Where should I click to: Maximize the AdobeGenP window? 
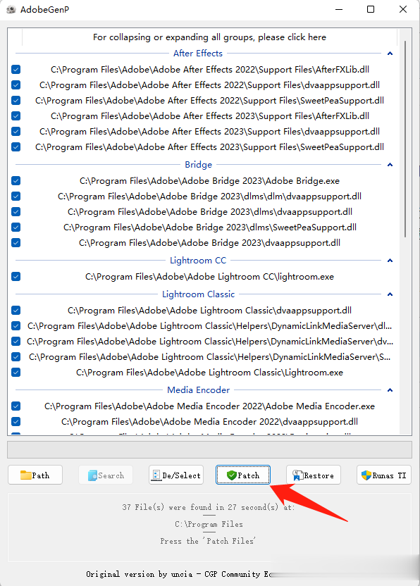point(371,9)
